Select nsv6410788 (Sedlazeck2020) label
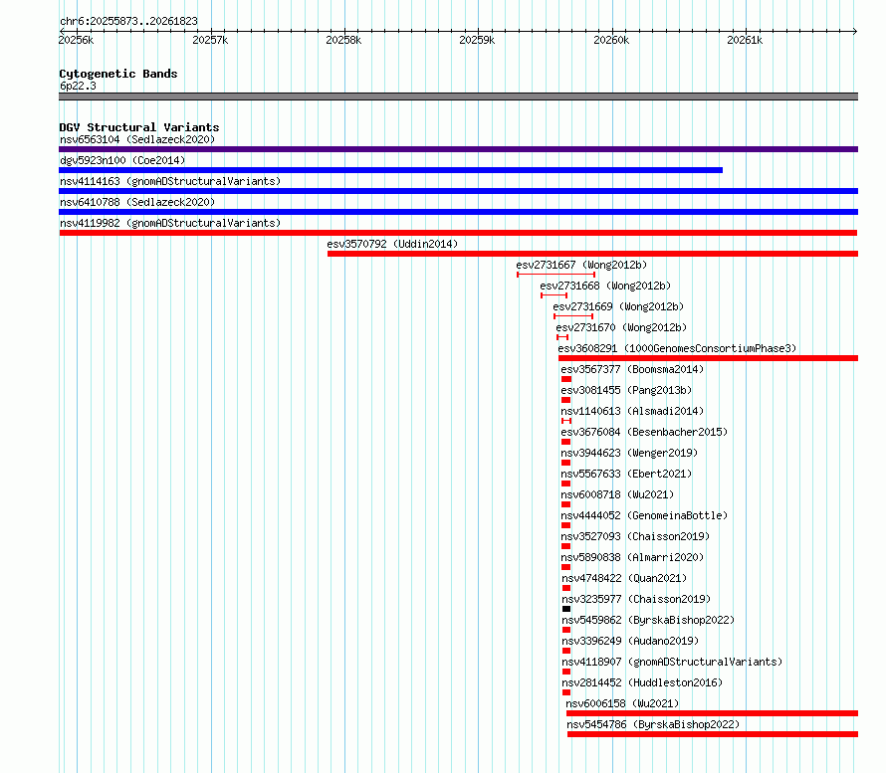 [137, 202]
